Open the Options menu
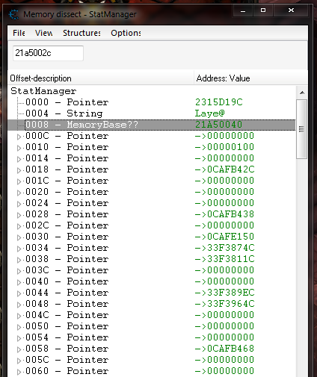 tap(126, 33)
